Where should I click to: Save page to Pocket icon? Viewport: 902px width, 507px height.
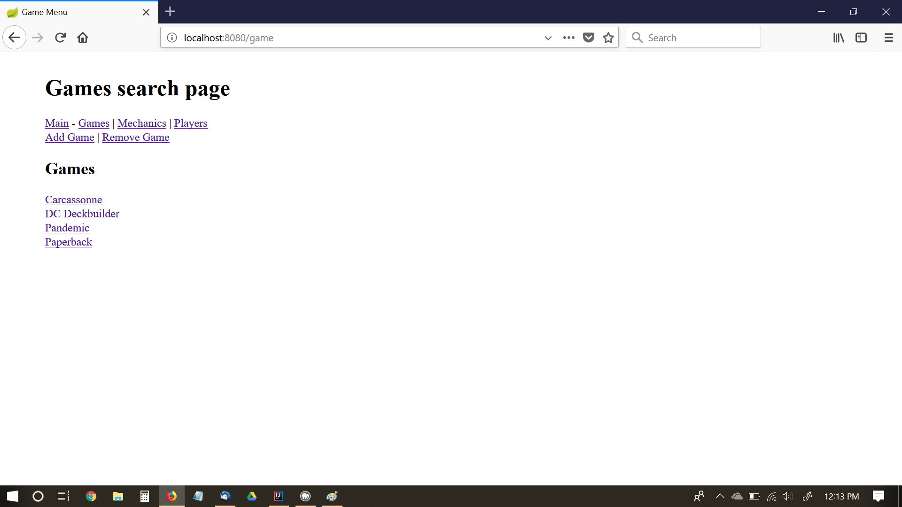coord(588,38)
